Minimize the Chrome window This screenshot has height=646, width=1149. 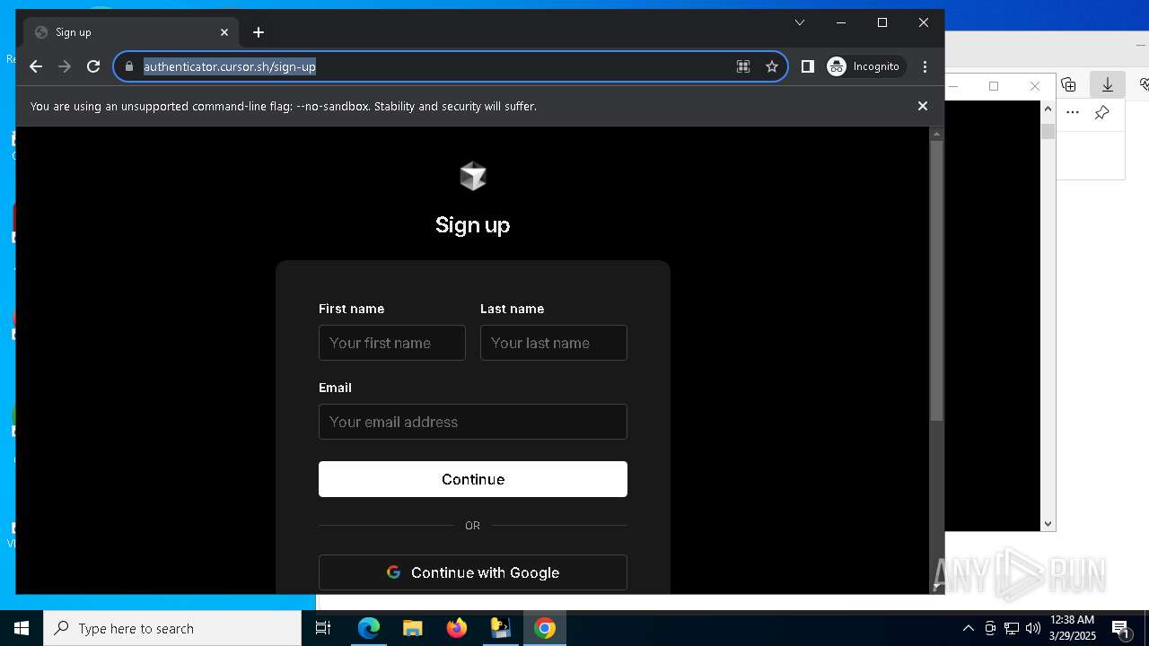tap(841, 22)
